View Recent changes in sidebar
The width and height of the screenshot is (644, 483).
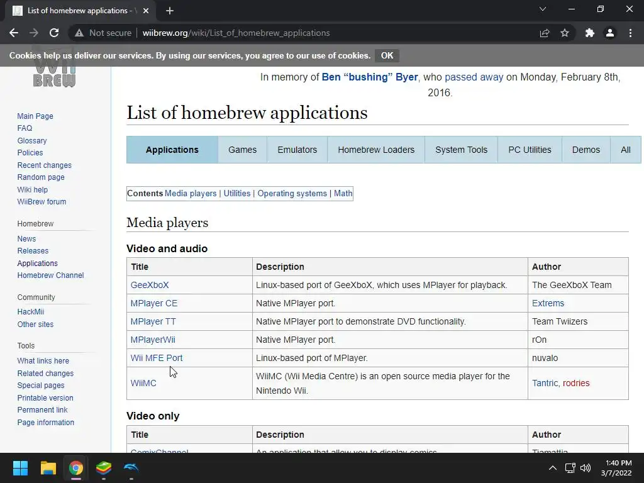click(x=45, y=165)
